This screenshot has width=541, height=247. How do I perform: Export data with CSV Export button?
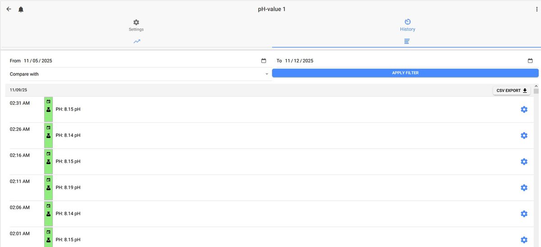(x=512, y=90)
